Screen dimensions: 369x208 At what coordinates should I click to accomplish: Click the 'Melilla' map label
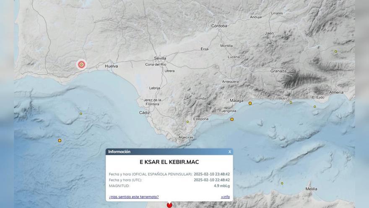[311, 189]
